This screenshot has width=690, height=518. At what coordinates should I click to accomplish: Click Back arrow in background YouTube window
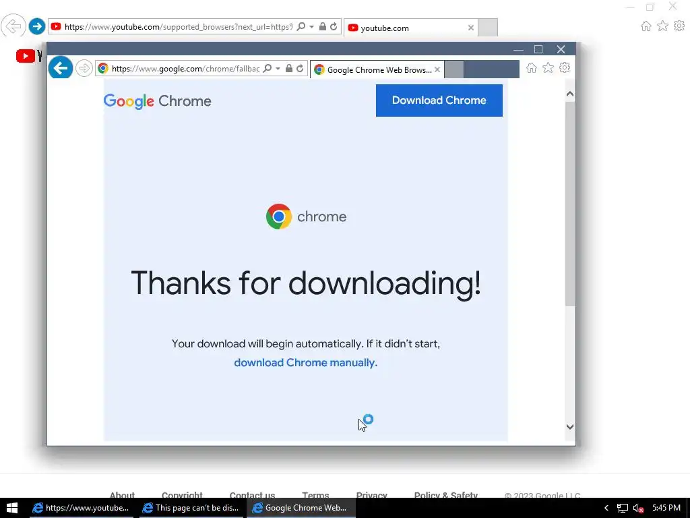[13, 26]
